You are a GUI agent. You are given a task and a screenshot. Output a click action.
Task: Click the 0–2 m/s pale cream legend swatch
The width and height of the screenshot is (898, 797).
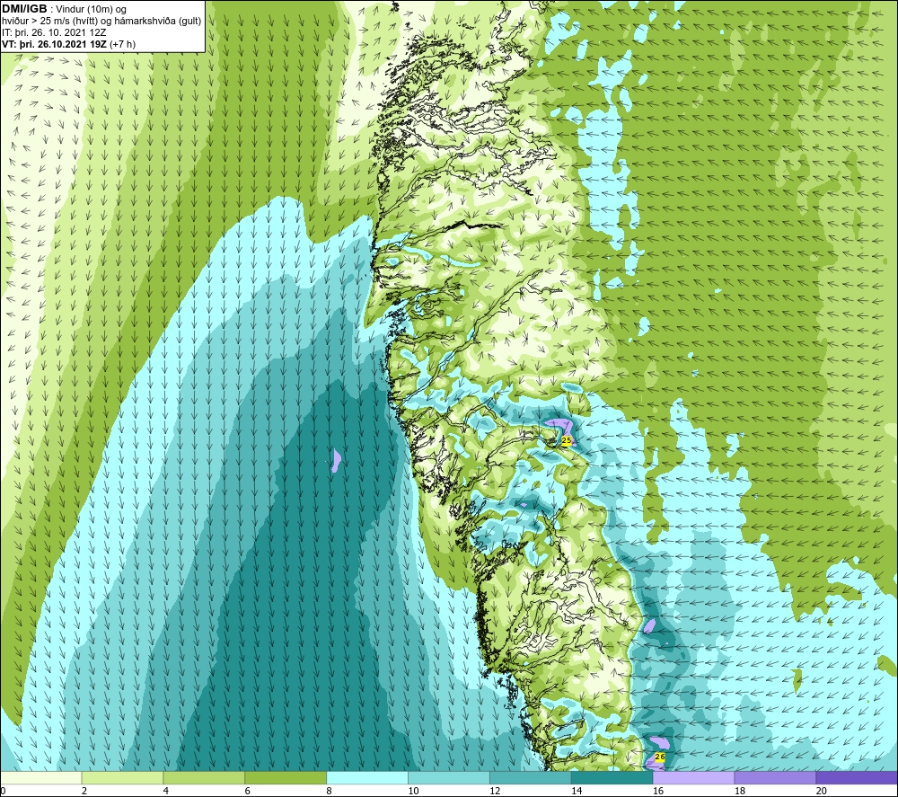coord(41,777)
